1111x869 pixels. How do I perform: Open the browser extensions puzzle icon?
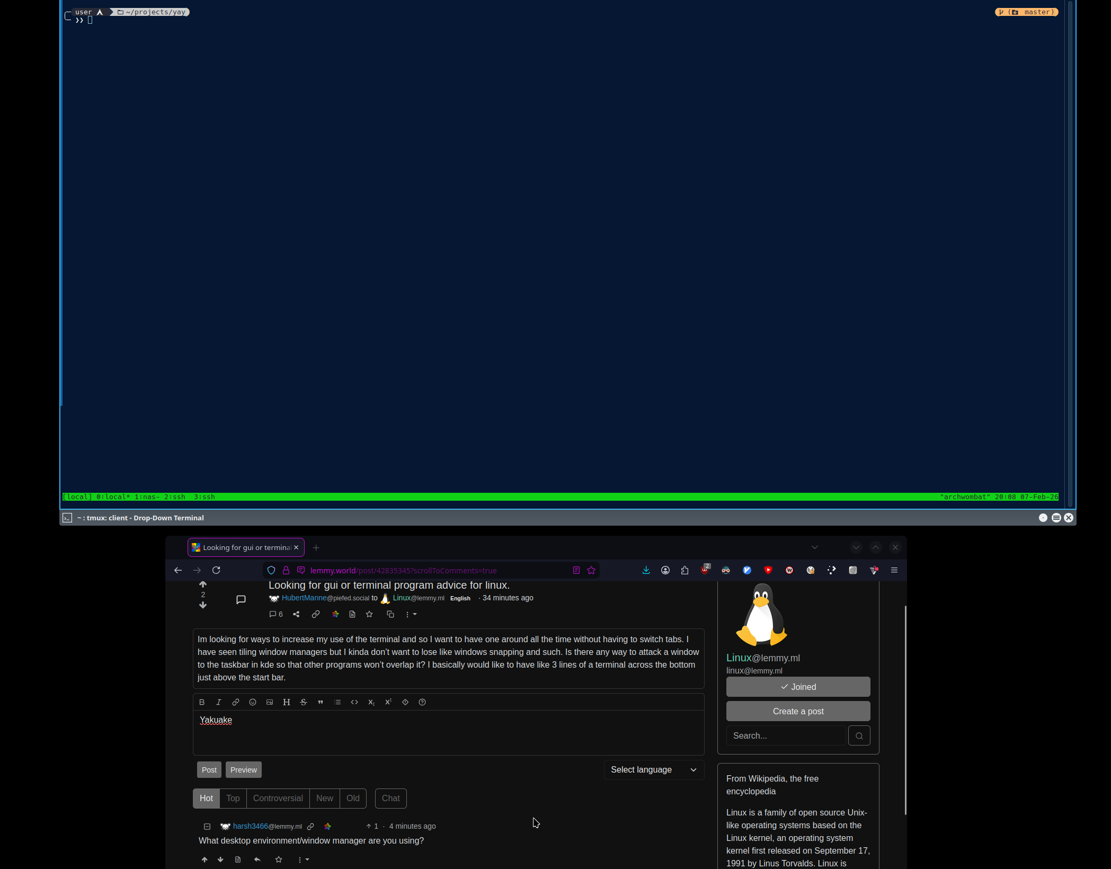[x=685, y=570]
